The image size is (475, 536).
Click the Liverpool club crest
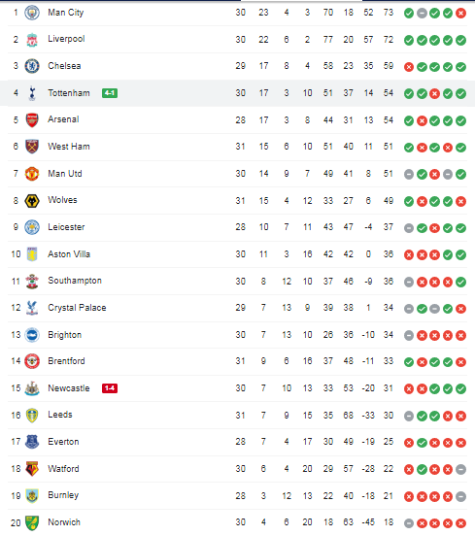32,40
